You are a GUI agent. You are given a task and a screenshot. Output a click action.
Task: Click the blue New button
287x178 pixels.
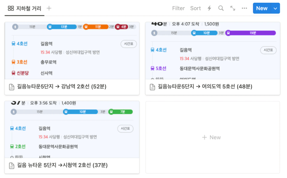(x=262, y=8)
